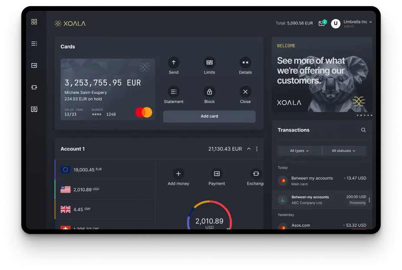Select the 19,000.45 EUR balance row
Screen dimensions: 402x270
(x=105, y=170)
